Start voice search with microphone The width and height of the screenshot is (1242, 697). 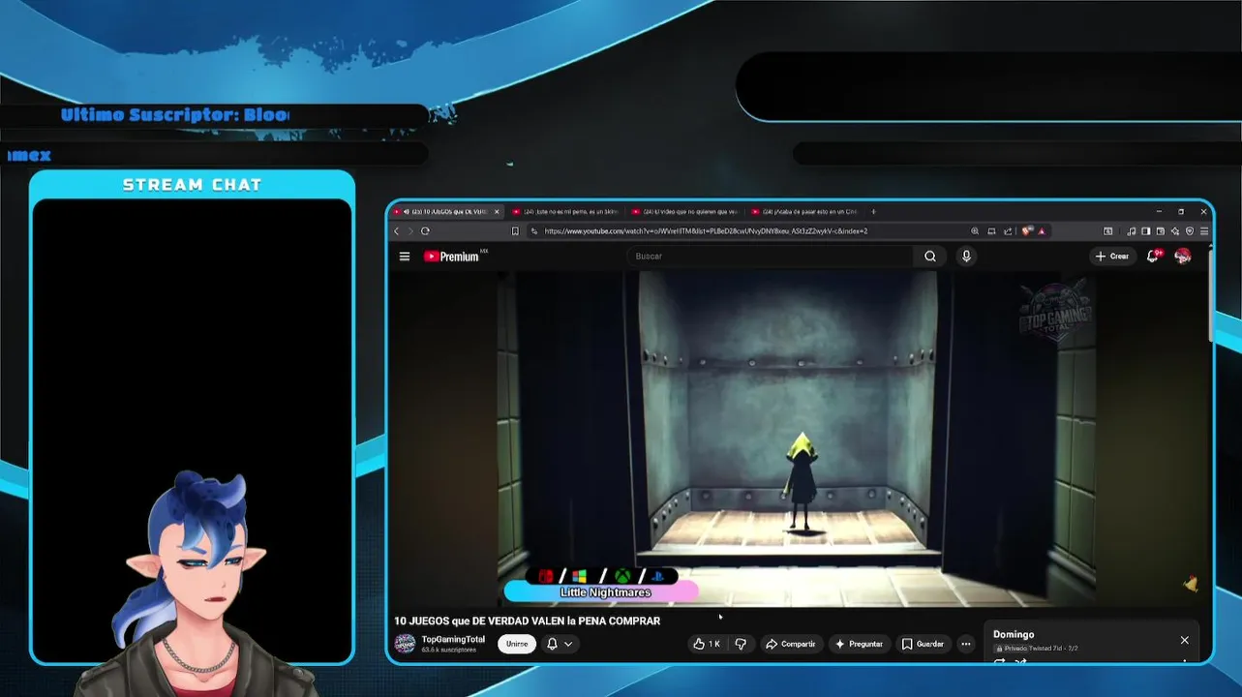coord(966,257)
